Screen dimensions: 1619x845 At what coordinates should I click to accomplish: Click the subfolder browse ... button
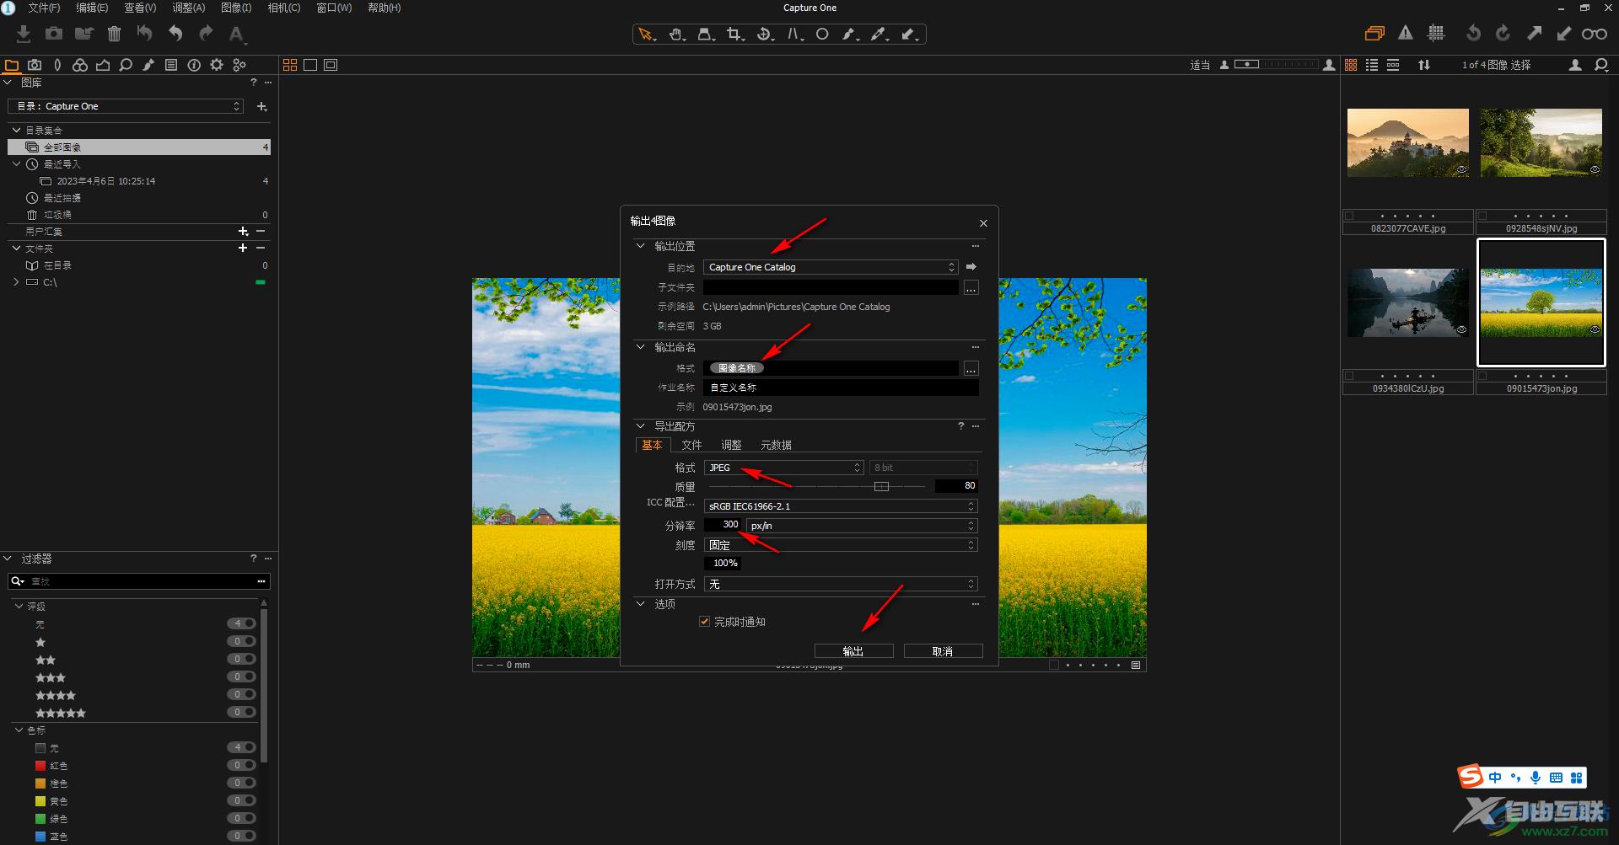click(971, 287)
